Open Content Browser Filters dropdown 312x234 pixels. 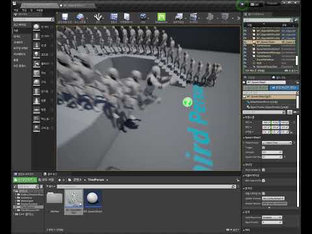[51, 187]
